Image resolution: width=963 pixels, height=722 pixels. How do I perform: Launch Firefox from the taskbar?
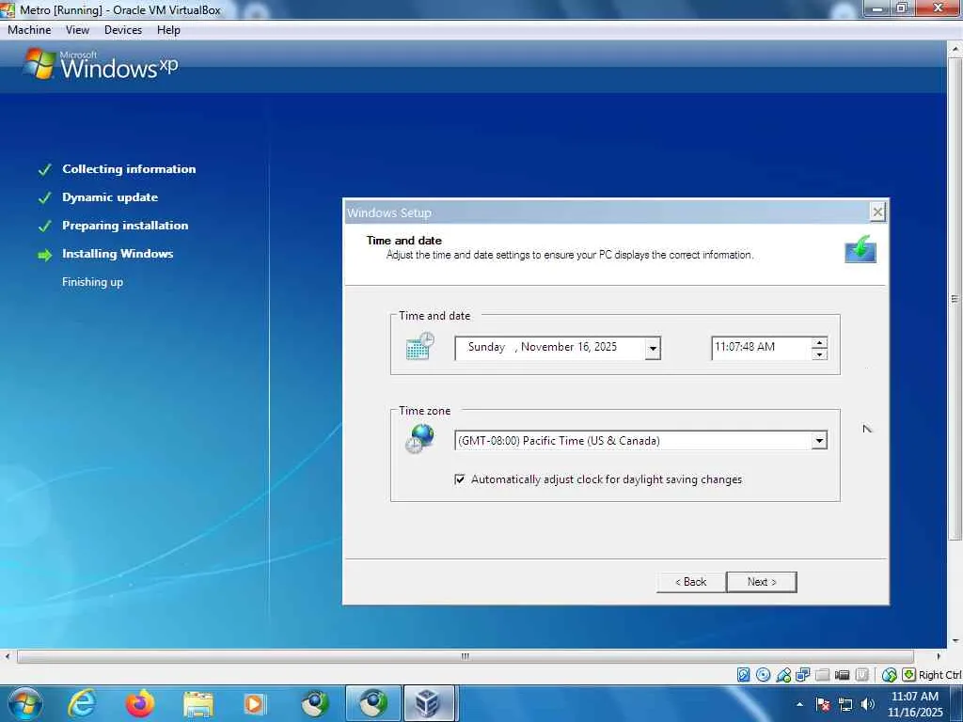(140, 703)
